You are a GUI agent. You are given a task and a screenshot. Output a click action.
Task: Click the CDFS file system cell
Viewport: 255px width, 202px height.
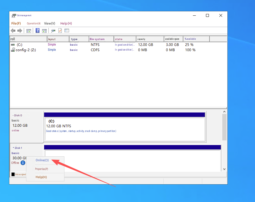[95, 50]
